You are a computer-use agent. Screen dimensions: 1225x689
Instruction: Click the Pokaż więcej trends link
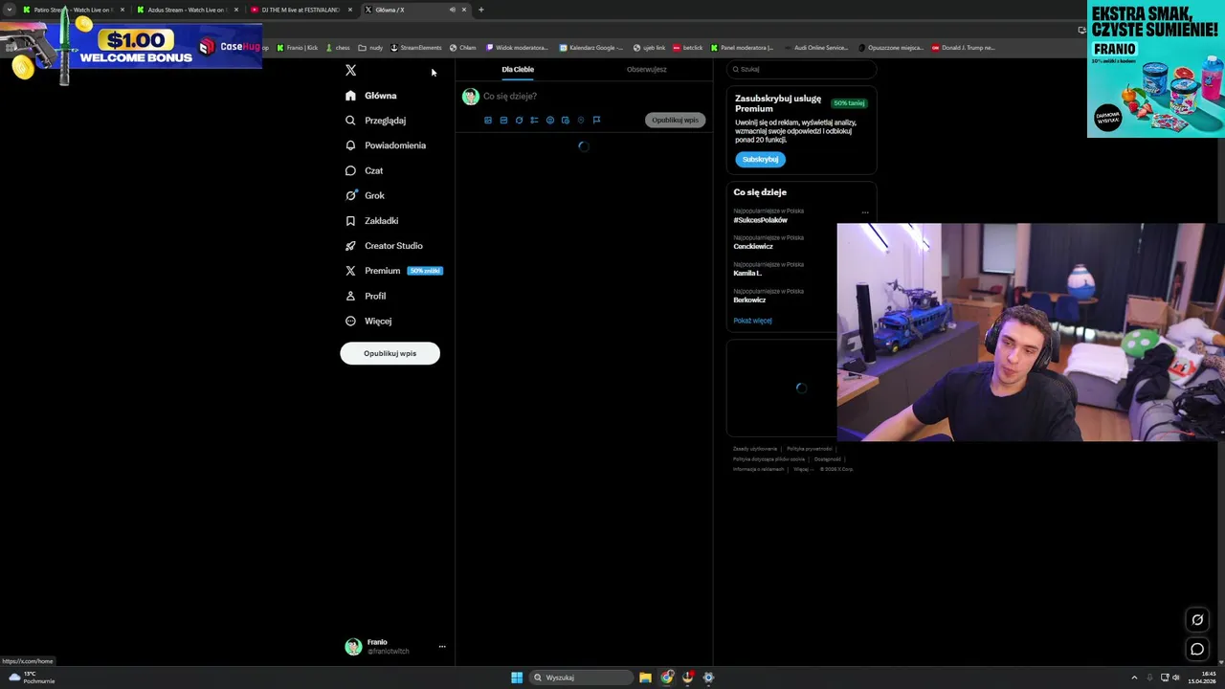click(752, 321)
